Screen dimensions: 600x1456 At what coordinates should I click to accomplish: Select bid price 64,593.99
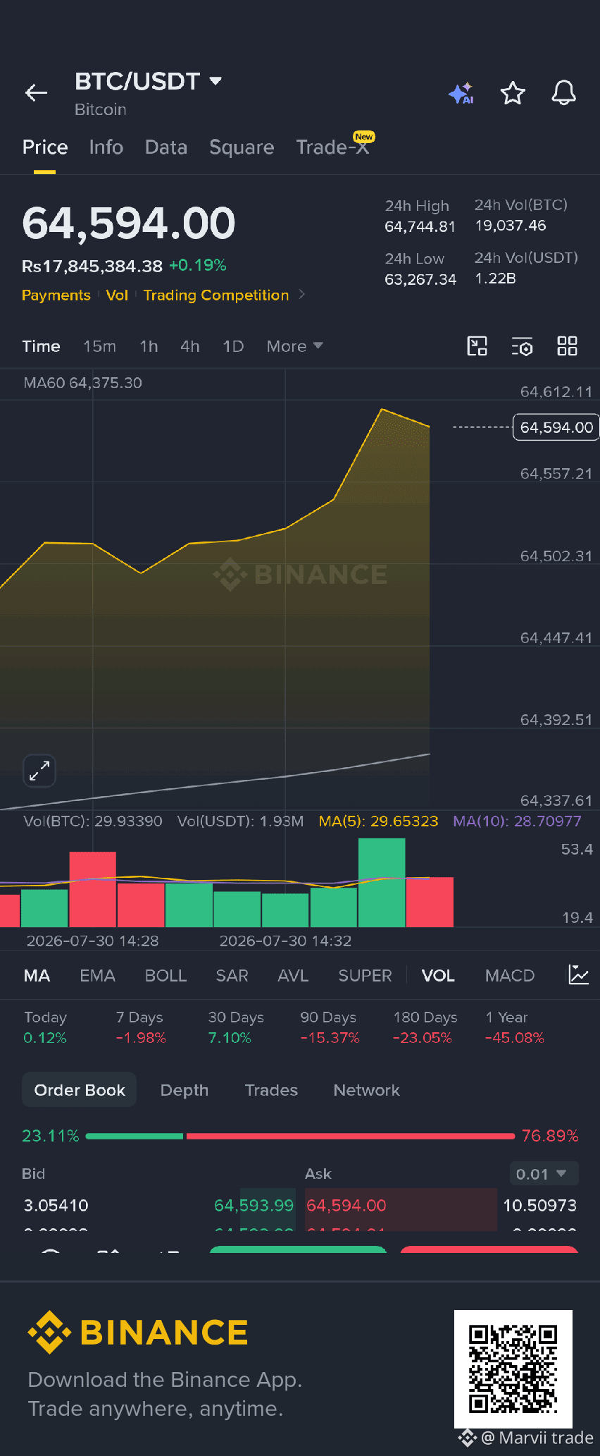[x=254, y=1205]
